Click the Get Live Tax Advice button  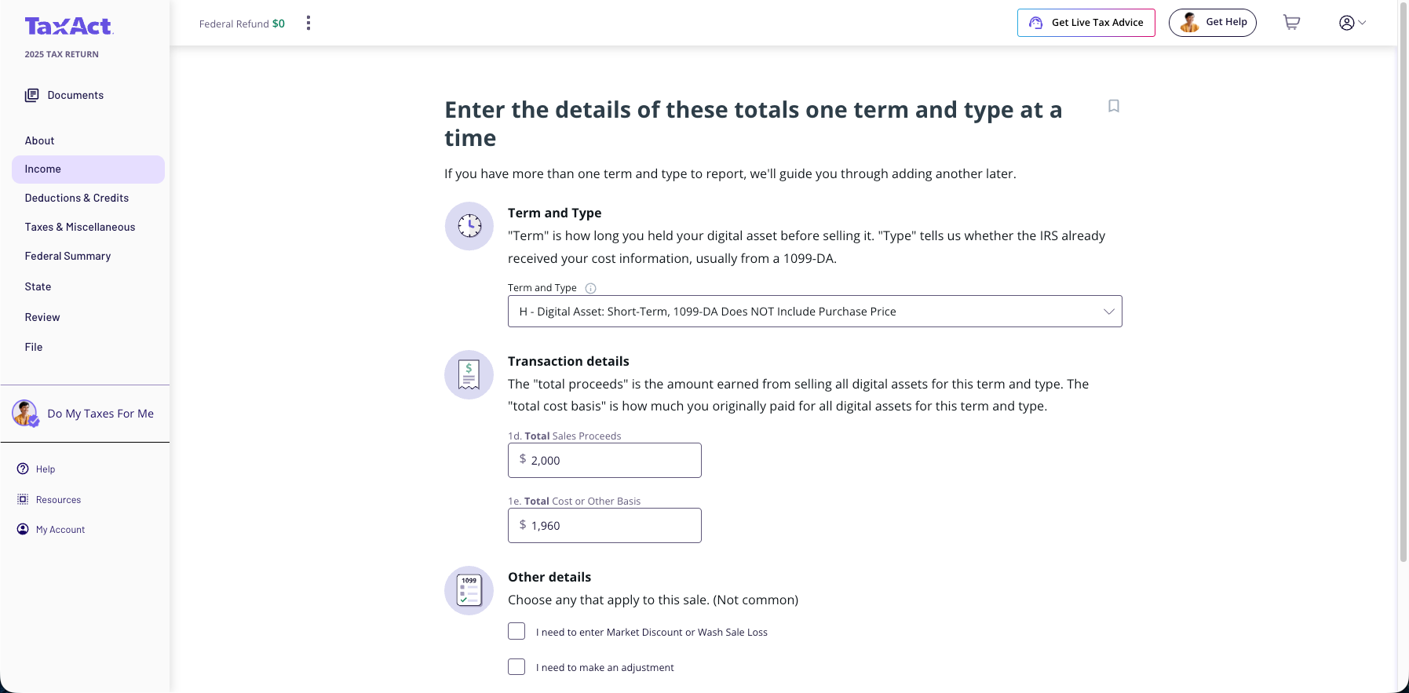pos(1086,23)
